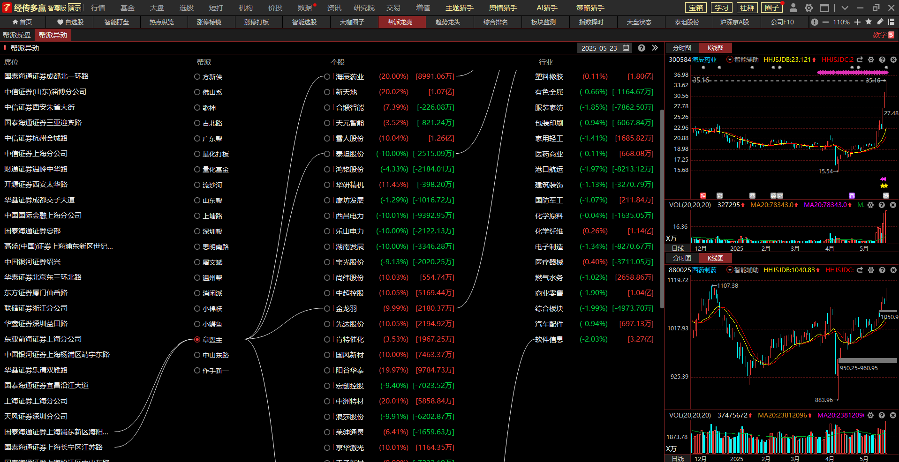Screen dimensions: 899x462
Task: Open the 大盘 menu
Action: tap(157, 7)
